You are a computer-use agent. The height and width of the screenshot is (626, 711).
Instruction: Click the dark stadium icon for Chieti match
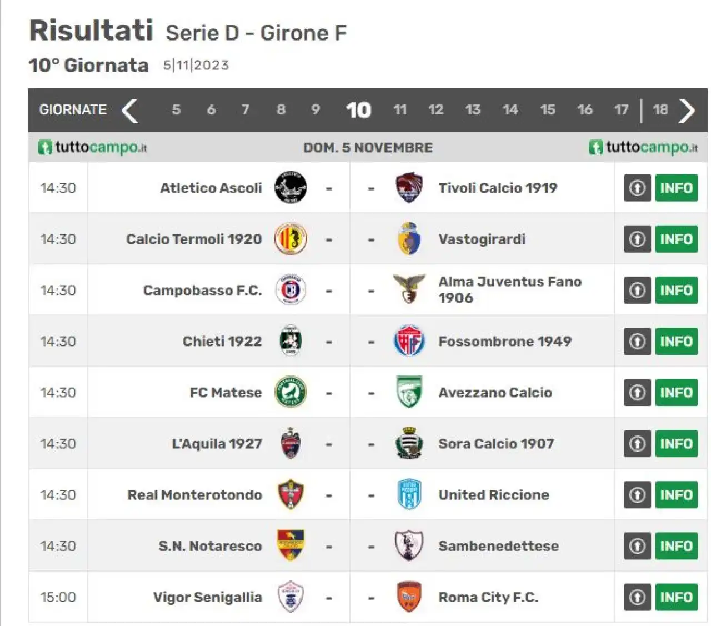637,341
